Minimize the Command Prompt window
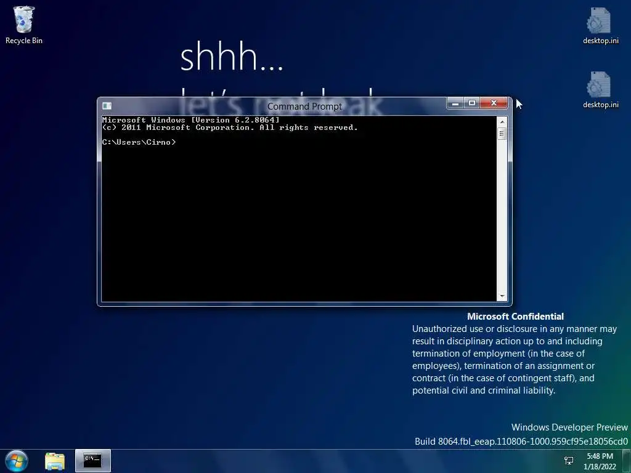The width and height of the screenshot is (631, 473). pyautogui.click(x=455, y=103)
